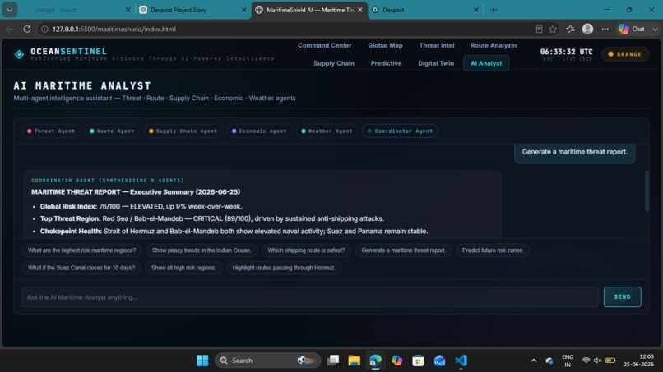
Task: Choose 'Show piracy trends in the Indian Ocean.'
Action: click(x=202, y=250)
